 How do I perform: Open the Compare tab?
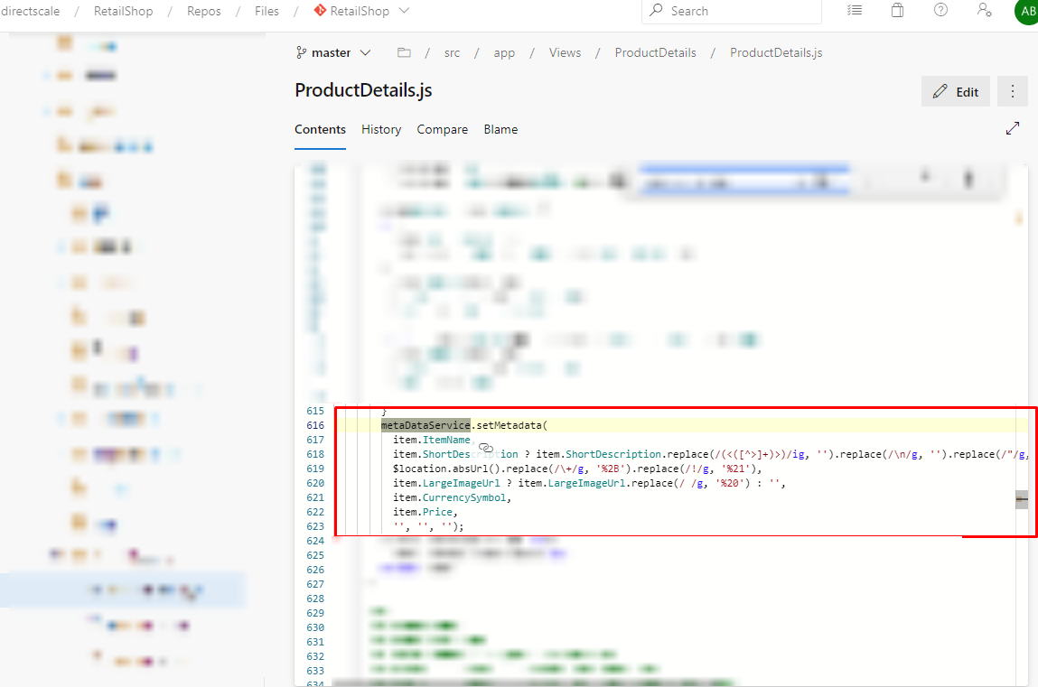coord(442,129)
